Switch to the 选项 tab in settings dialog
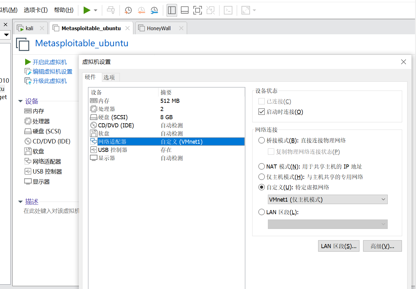This screenshot has width=416, height=289. [109, 77]
